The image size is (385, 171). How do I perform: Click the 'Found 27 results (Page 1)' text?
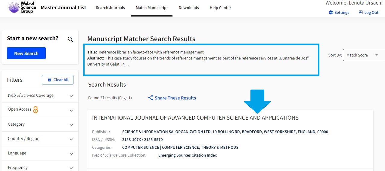pyautogui.click(x=110, y=98)
